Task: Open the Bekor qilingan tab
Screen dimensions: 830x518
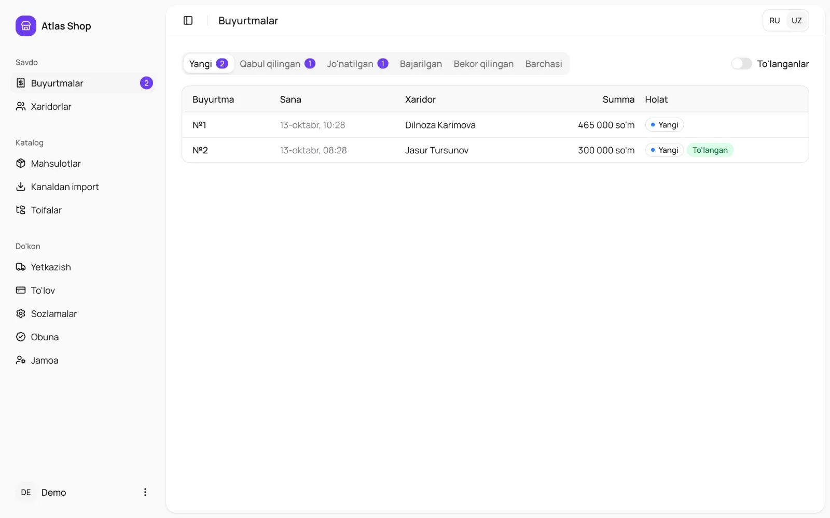Action: [483, 64]
